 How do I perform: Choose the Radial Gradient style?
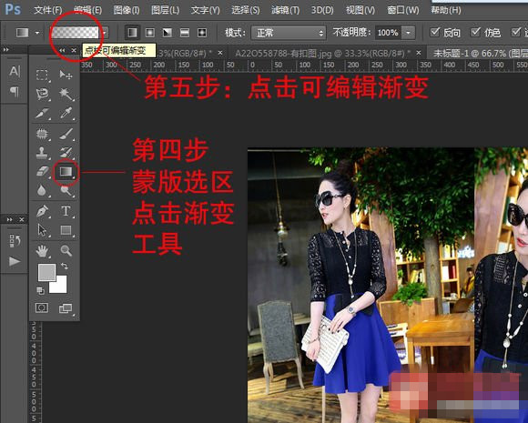pyautogui.click(x=150, y=33)
